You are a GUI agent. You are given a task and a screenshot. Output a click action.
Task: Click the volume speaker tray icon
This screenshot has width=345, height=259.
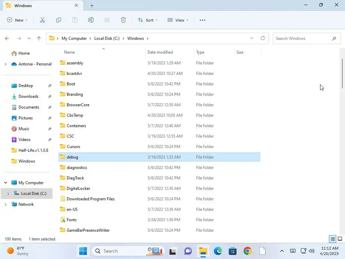312,251
